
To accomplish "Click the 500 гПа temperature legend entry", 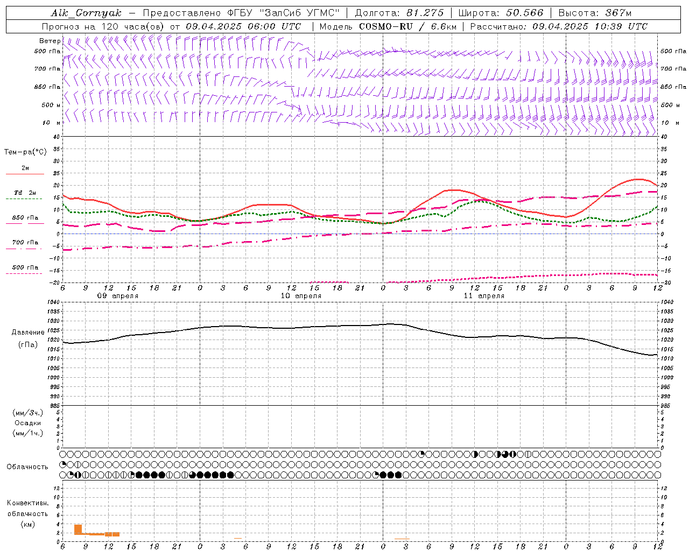I will point(25,267).
